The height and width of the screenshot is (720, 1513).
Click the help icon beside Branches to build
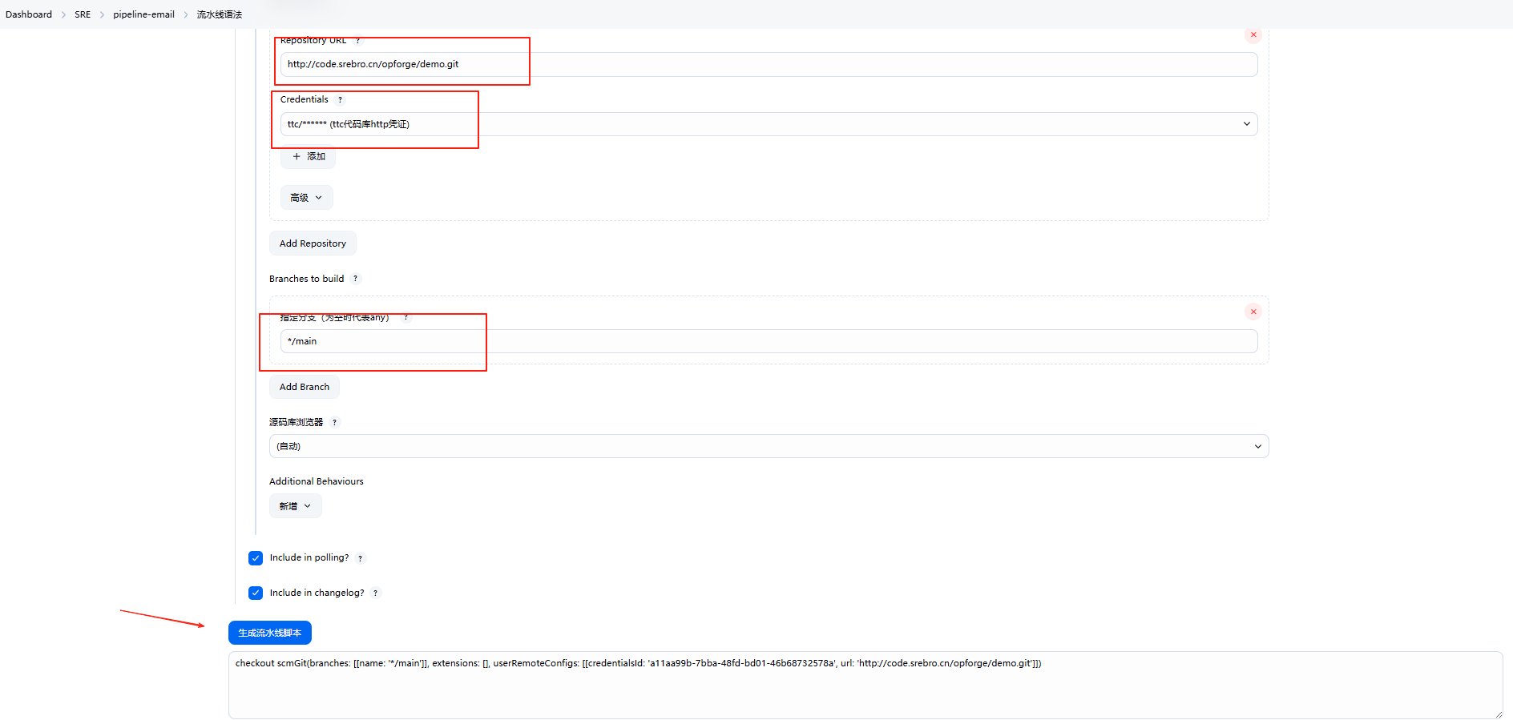coord(356,279)
